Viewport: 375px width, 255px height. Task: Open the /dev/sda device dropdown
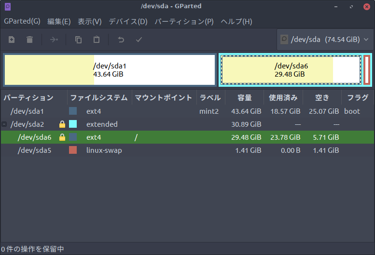(325, 40)
